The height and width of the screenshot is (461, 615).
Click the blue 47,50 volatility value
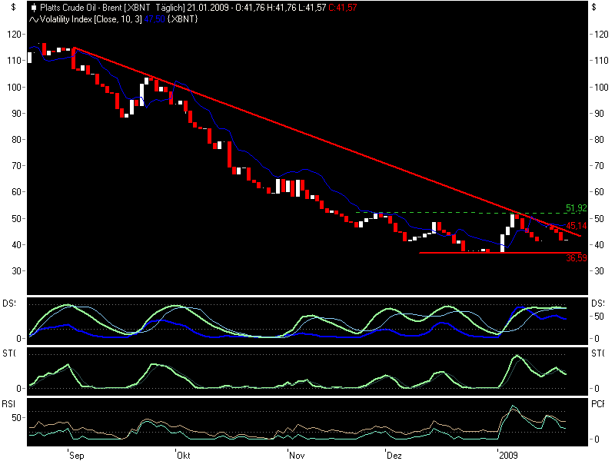tap(155, 19)
